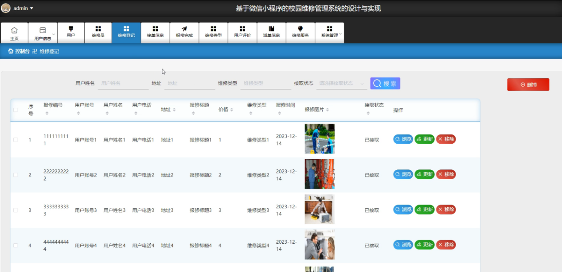
Task: Open row 1 repair photo thumbnail
Action: tap(320, 139)
